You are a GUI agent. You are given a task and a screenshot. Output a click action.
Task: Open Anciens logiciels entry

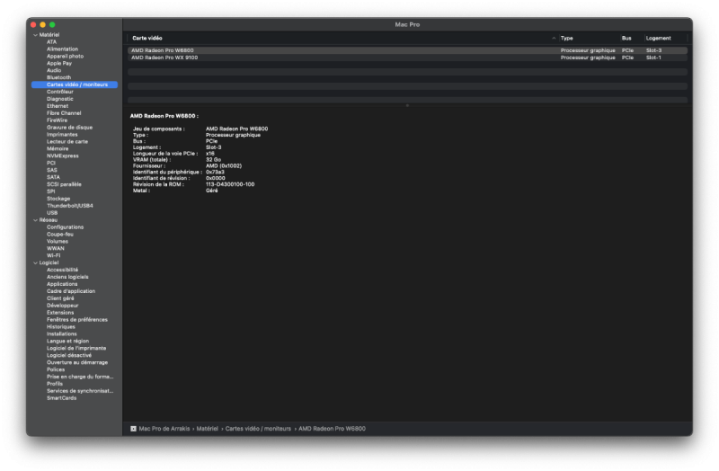67,277
